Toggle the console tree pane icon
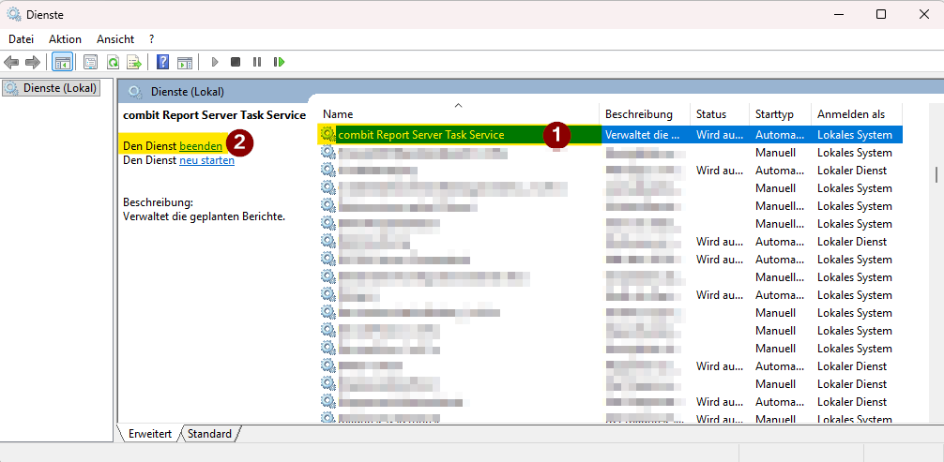The image size is (944, 462). 62,62
